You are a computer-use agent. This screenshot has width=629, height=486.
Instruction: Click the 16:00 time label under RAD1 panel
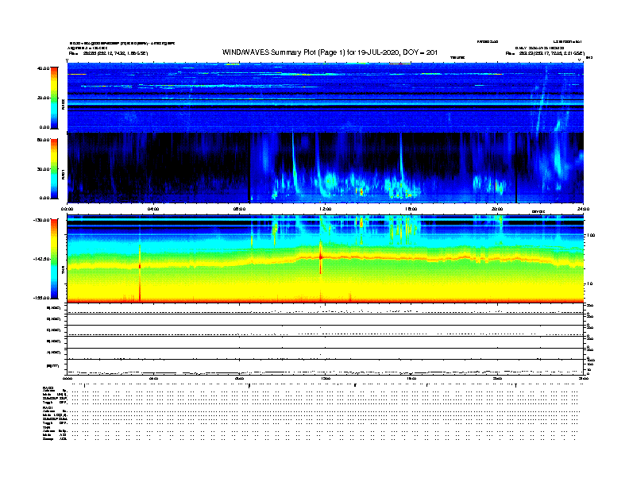click(x=411, y=209)
